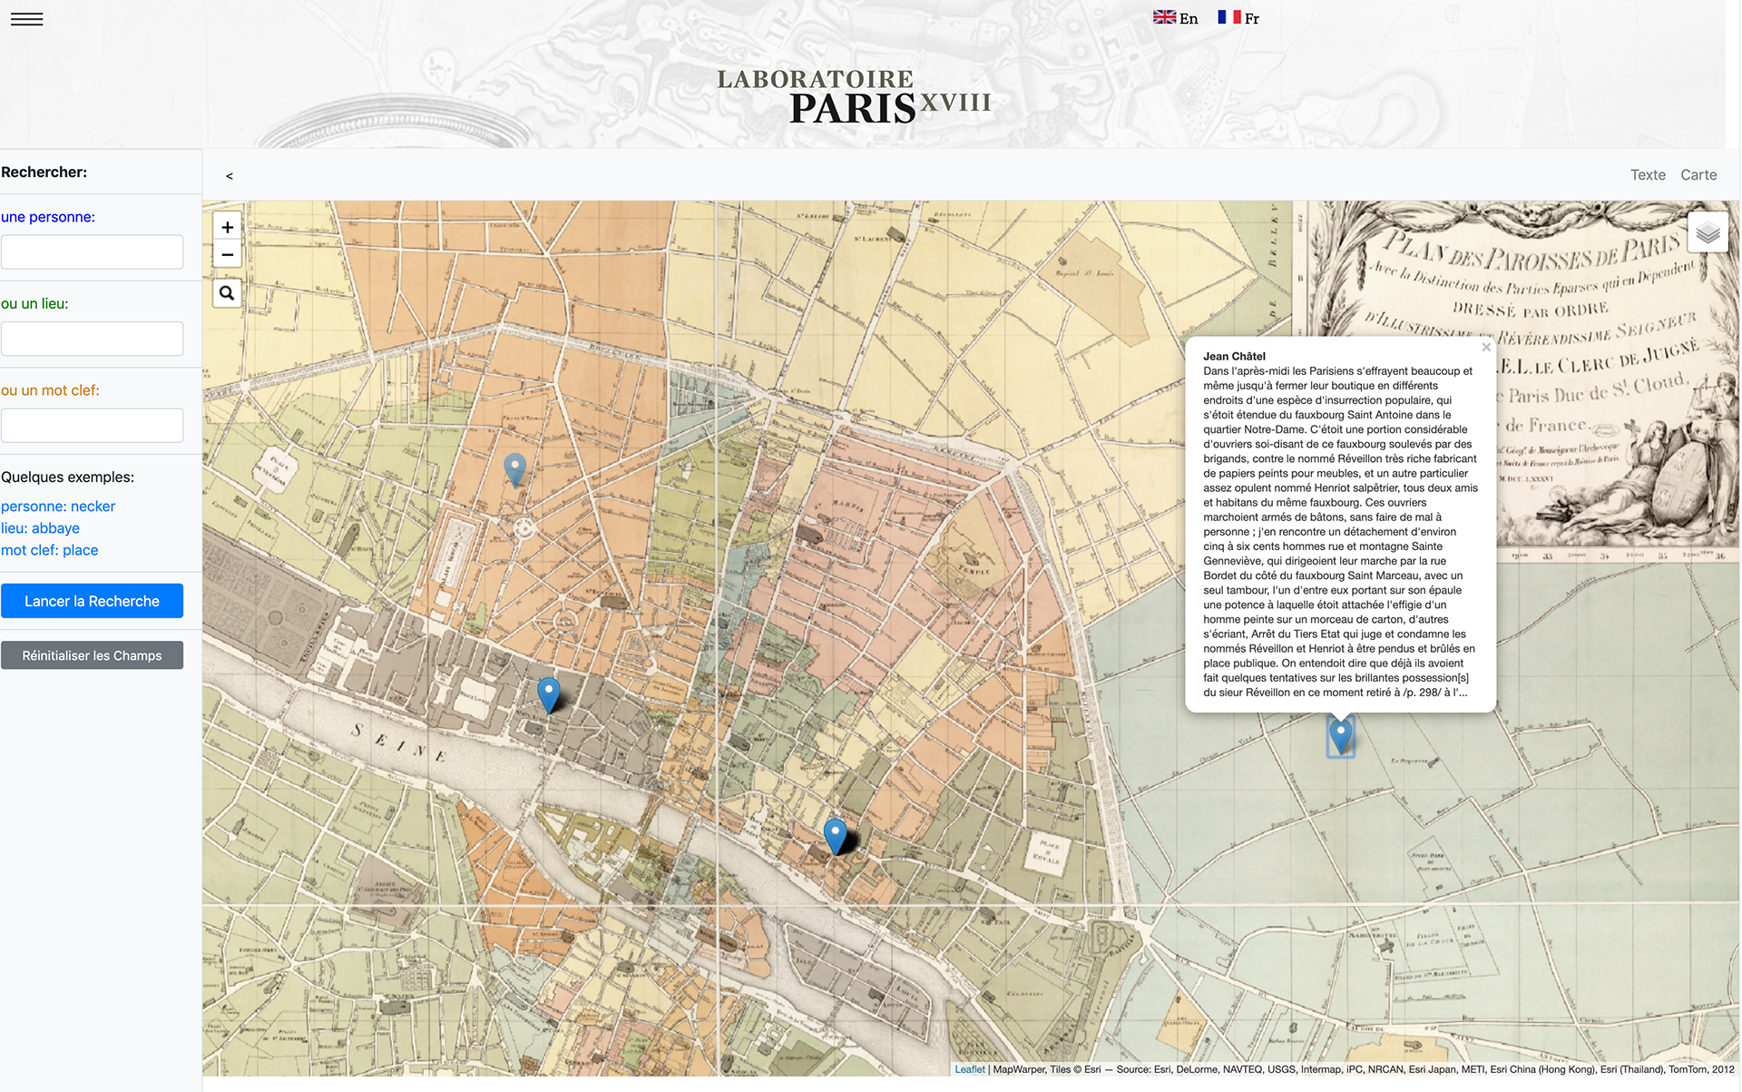1742x1092 pixels.
Task: Collapse the search sidebar with the arrow
Action: tap(230, 176)
